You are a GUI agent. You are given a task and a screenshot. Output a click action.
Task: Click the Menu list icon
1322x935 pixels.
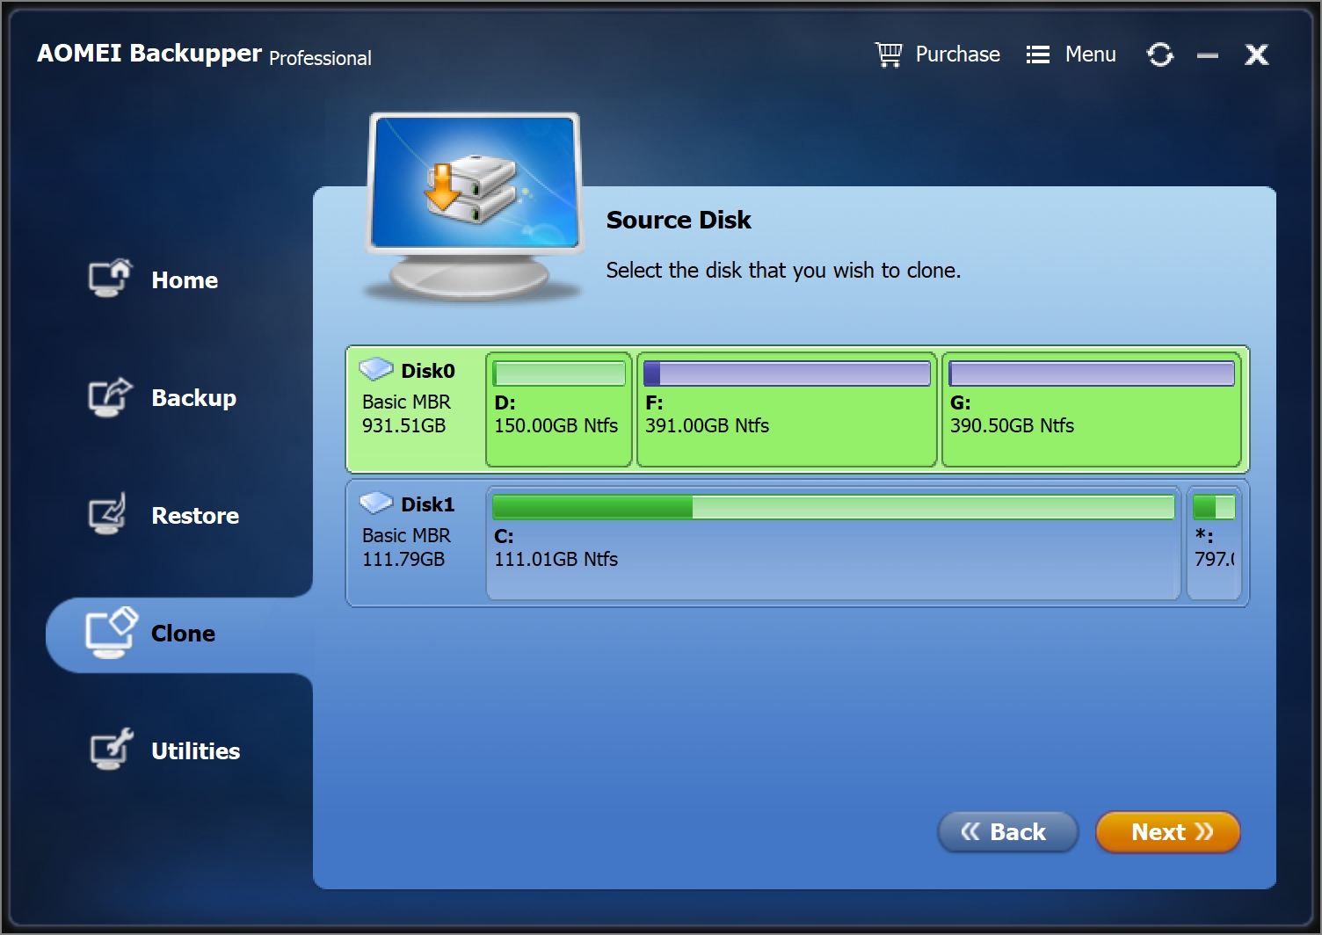pyautogui.click(x=1038, y=54)
